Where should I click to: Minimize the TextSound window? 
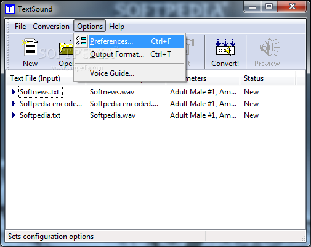(252, 7)
